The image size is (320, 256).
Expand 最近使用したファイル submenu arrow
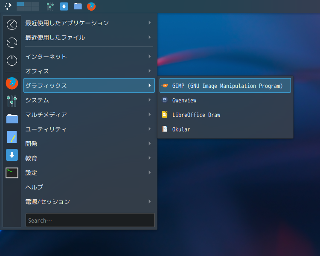pyautogui.click(x=150, y=37)
